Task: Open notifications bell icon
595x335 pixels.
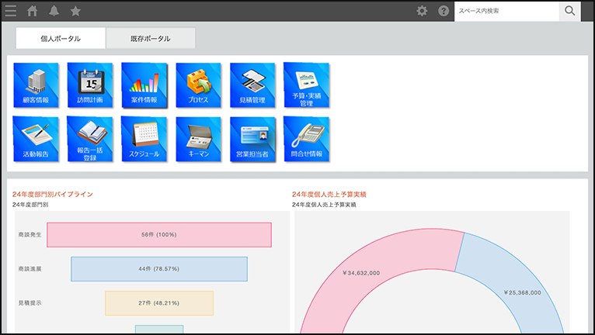Action: pos(54,11)
